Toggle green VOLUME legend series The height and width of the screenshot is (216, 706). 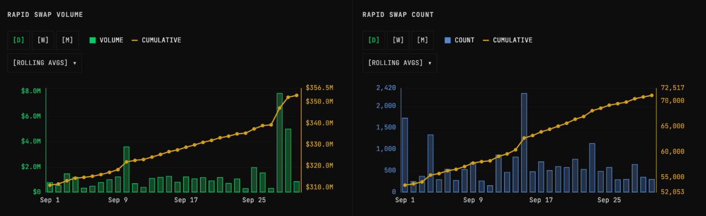click(106, 40)
